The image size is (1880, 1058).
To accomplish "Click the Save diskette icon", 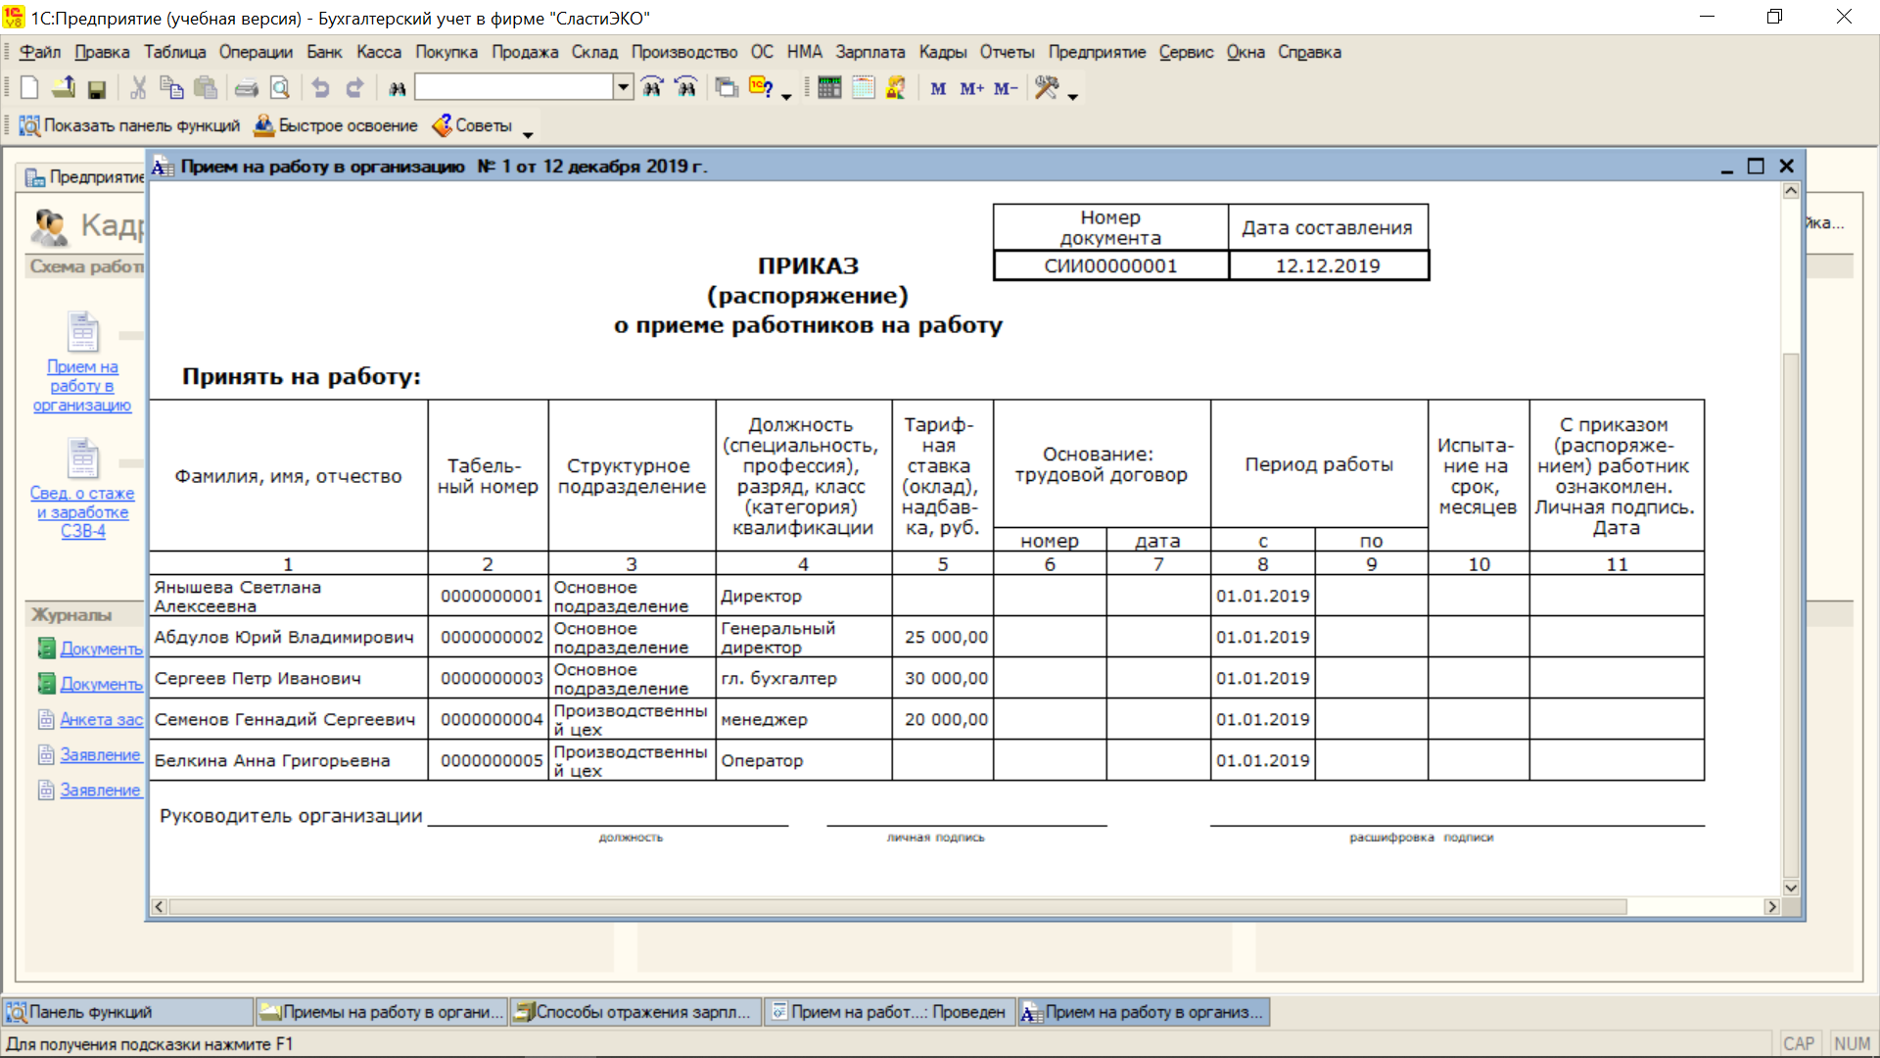I will 96,89.
